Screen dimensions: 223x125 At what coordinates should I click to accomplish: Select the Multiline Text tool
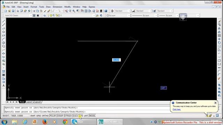click(3, 86)
